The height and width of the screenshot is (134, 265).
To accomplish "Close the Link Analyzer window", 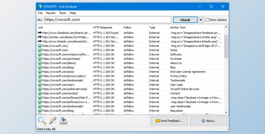I will [223, 7].
